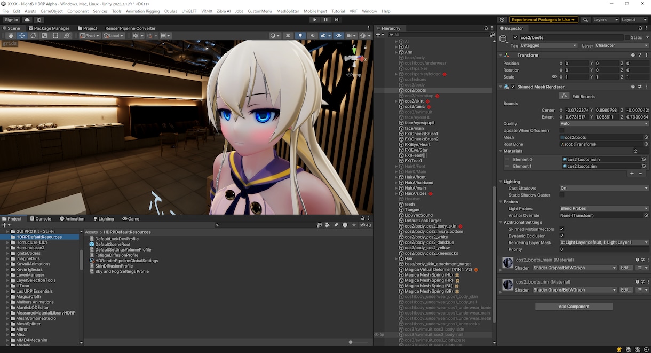Select the Rotate tool
651x353 pixels.
33,36
